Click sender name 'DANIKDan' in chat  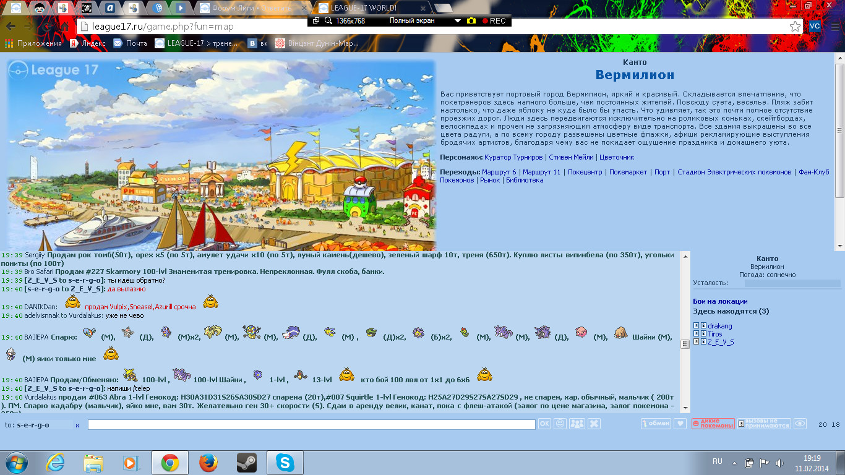pos(41,307)
